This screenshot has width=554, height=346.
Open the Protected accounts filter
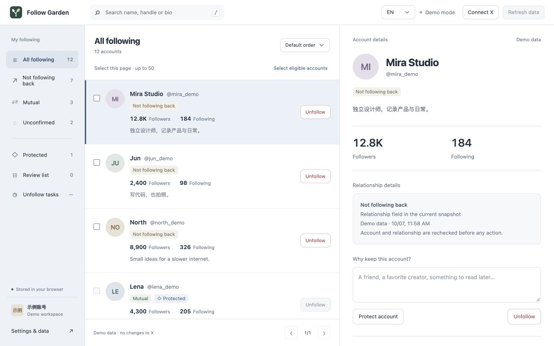click(42, 155)
